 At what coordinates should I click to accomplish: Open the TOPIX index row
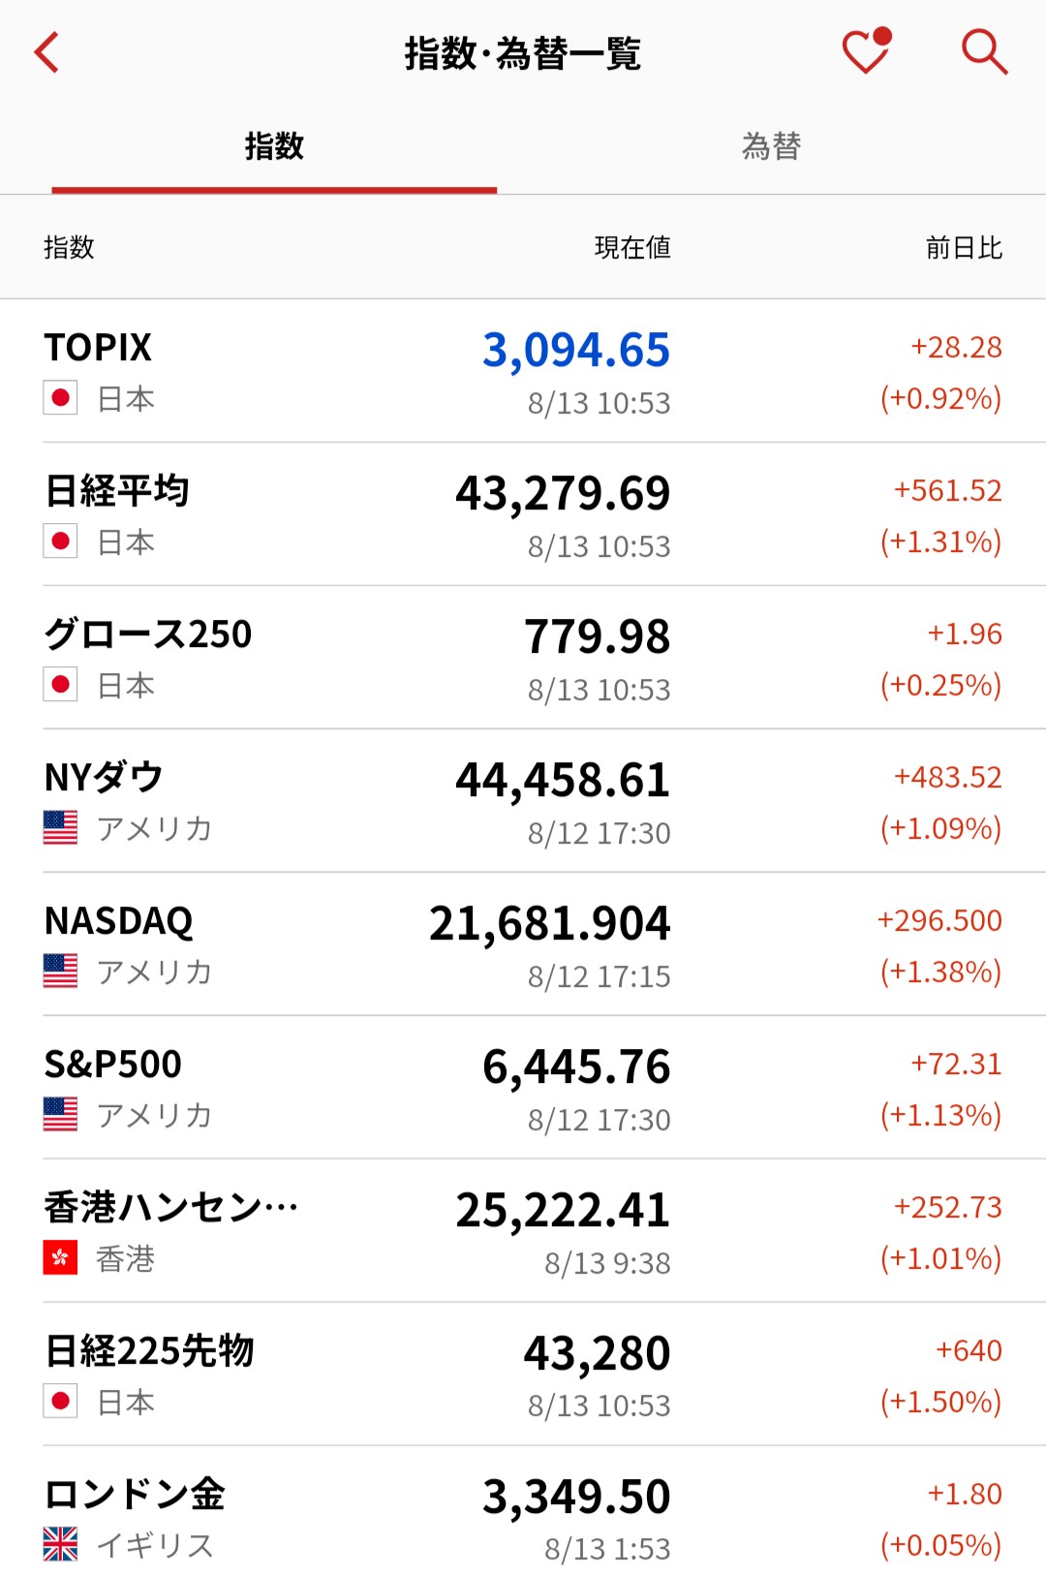tap(523, 371)
